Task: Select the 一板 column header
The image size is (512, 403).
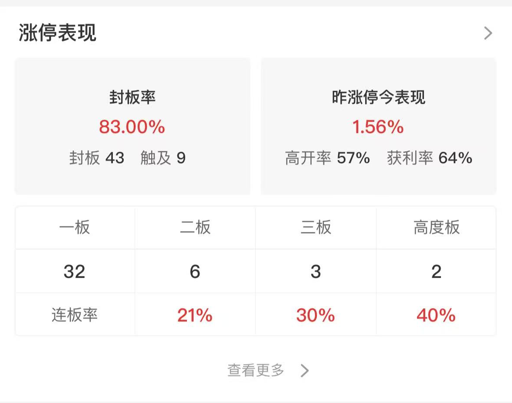Action: pyautogui.click(x=75, y=227)
